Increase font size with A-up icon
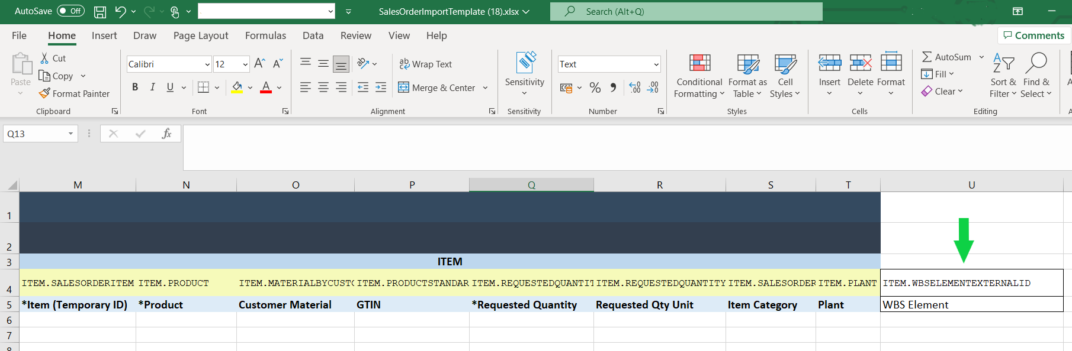 [x=259, y=64]
